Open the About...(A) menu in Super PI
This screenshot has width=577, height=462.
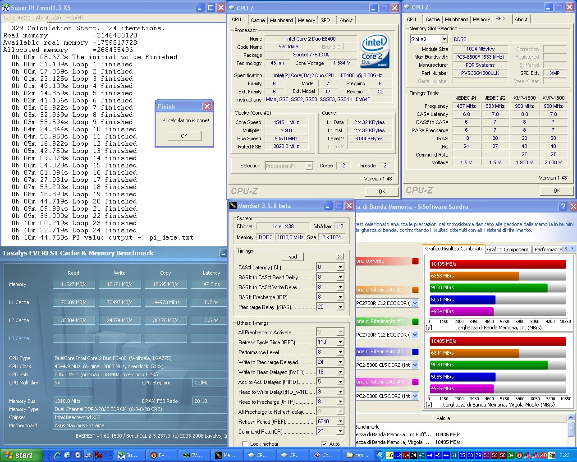(48, 18)
